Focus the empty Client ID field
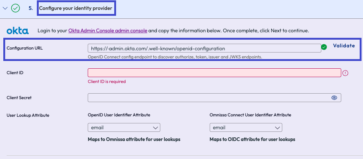The width and height of the screenshot is (363, 159). point(214,73)
